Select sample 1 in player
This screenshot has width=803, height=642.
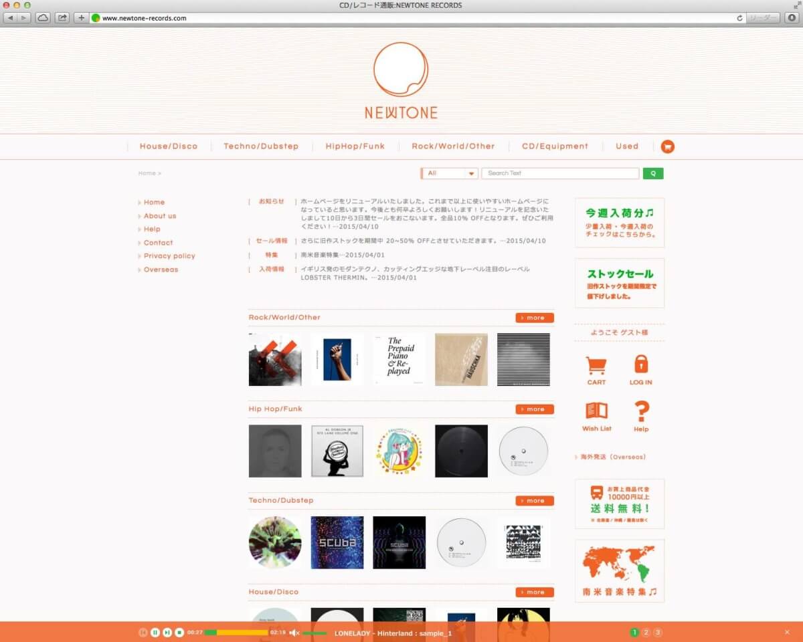click(634, 633)
